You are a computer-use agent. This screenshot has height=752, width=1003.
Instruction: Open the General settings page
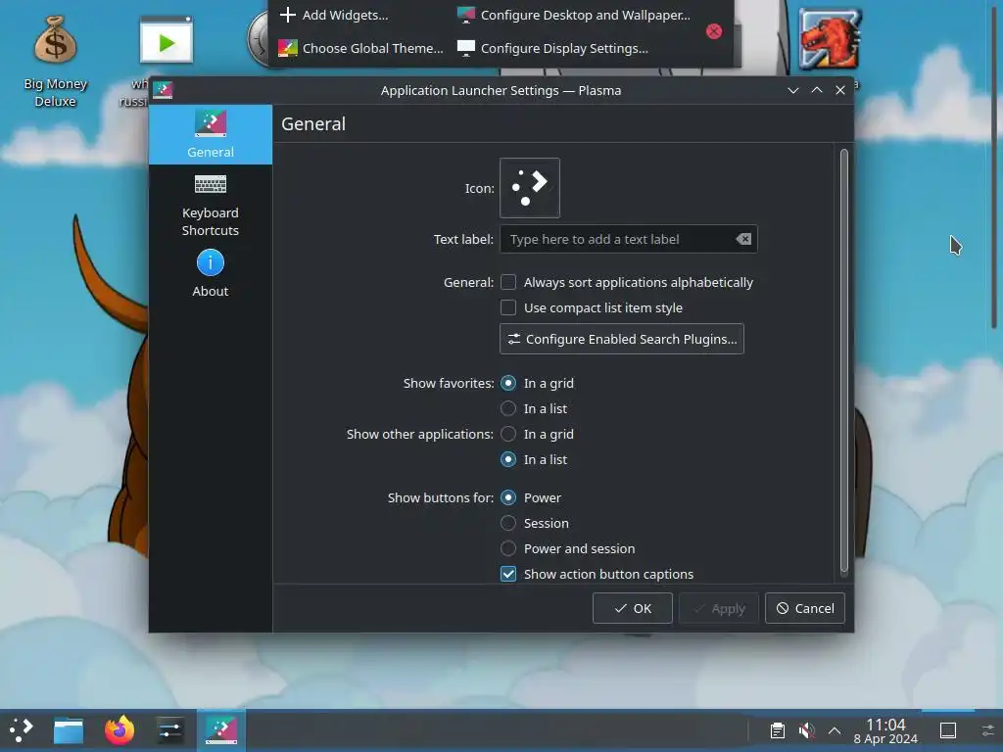click(210, 134)
